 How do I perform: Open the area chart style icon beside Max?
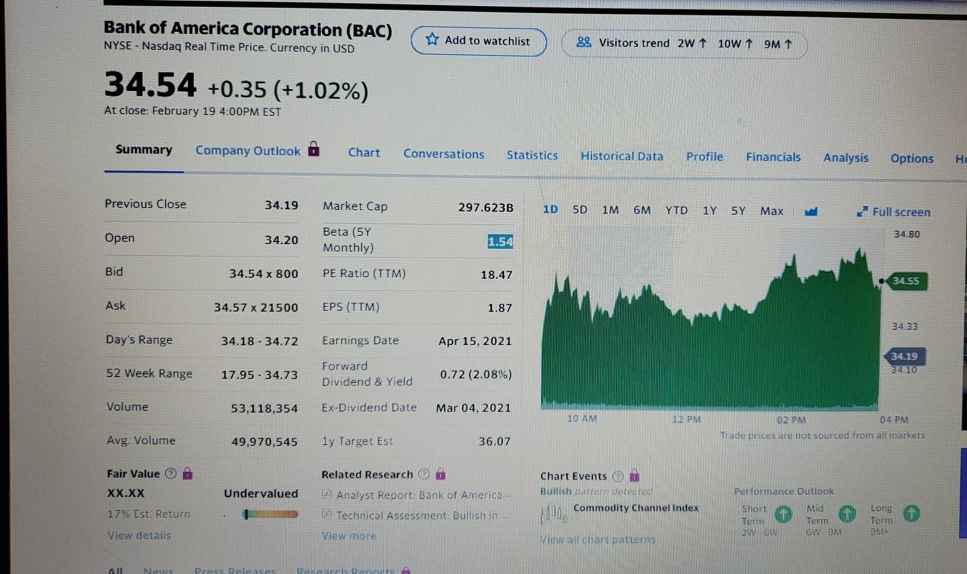coord(811,211)
